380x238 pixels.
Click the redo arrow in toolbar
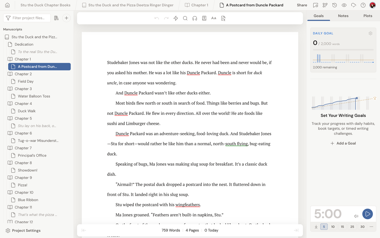166,18
